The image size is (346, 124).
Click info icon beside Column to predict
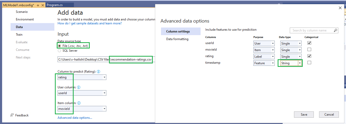tap(98, 72)
